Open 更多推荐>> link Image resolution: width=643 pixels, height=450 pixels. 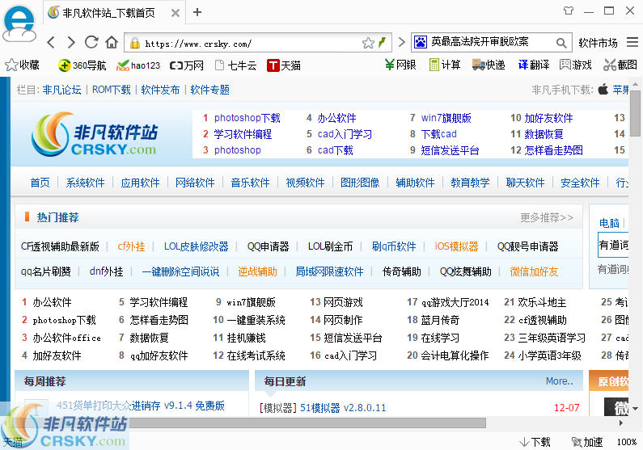pyautogui.click(x=547, y=217)
